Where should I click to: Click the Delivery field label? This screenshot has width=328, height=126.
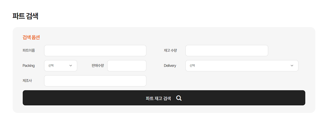click(170, 66)
